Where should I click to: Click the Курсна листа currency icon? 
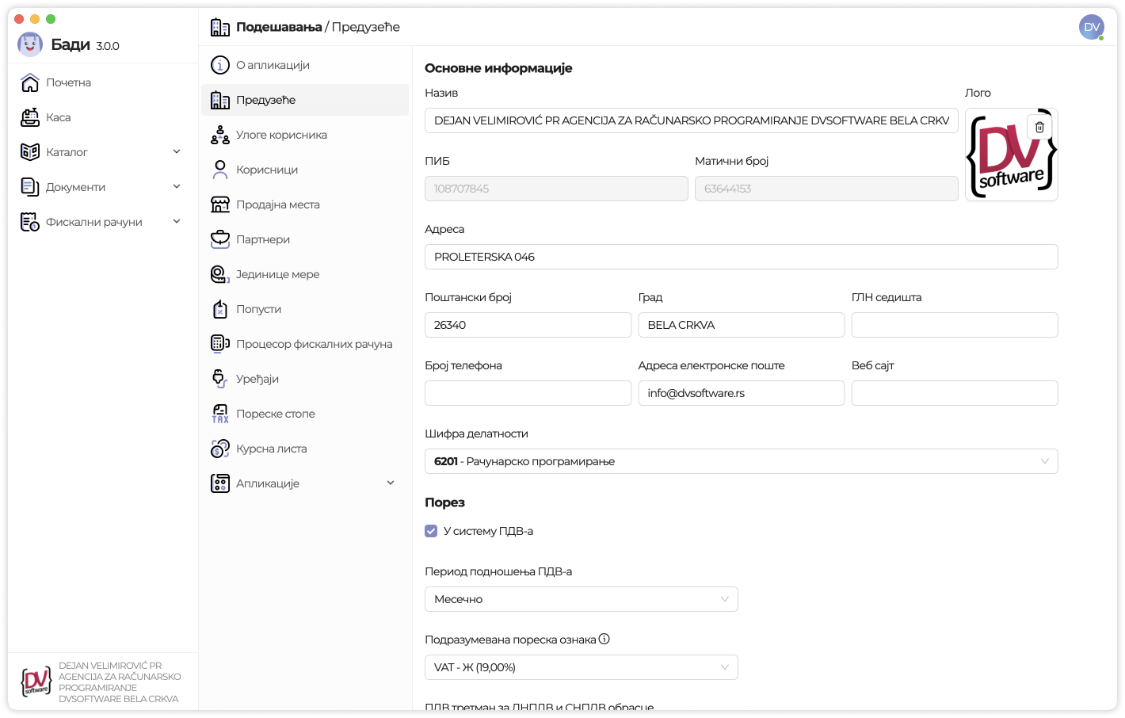220,449
